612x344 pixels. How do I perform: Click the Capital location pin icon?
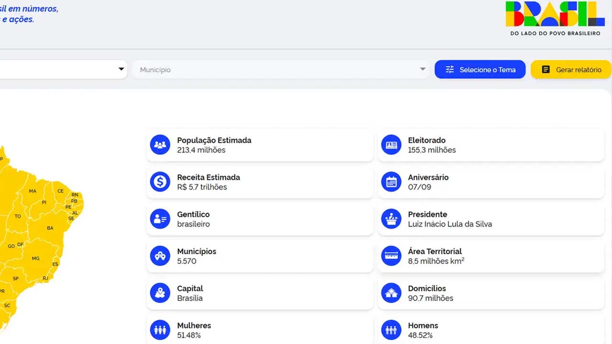coord(160,293)
